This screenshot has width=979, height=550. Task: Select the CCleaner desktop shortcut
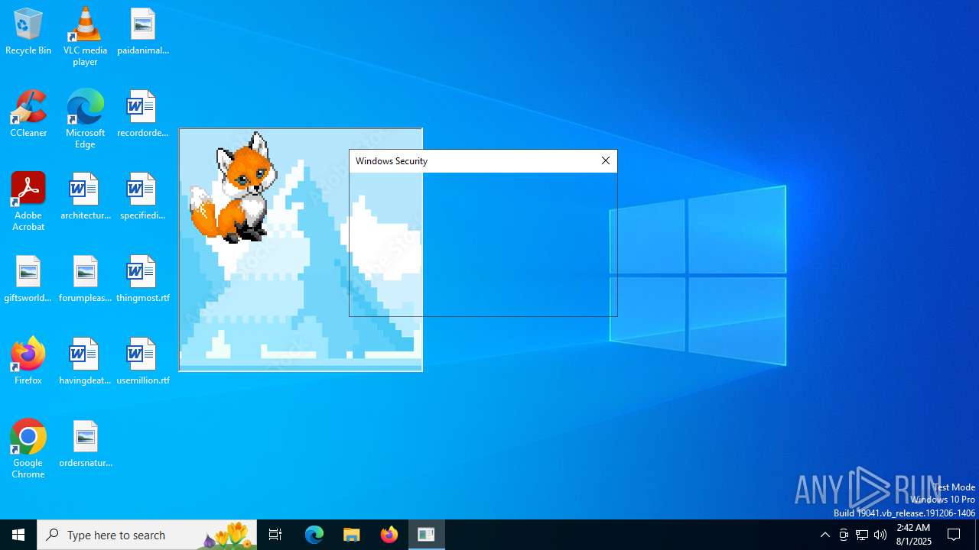pyautogui.click(x=28, y=114)
